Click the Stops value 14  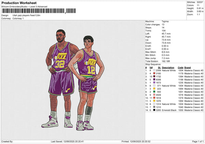pyautogui.click(x=163, y=28)
